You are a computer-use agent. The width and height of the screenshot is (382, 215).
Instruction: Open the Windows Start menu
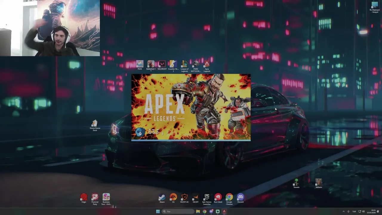(158, 211)
